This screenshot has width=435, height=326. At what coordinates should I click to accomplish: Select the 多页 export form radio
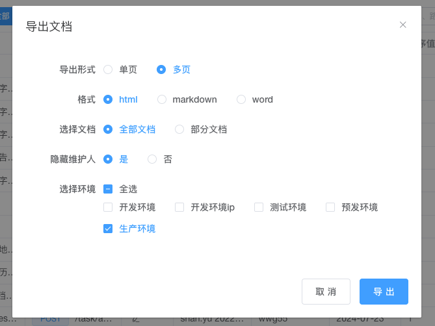tap(161, 69)
